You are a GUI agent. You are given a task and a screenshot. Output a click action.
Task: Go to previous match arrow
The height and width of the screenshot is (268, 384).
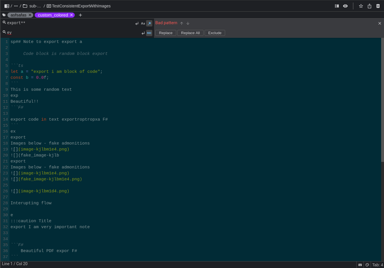click(182, 23)
